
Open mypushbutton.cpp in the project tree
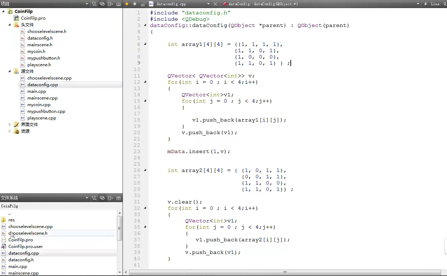[x=46, y=111]
